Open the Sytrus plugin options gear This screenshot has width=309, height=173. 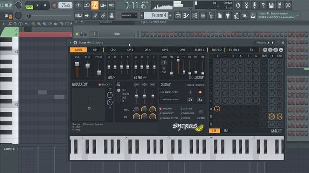point(75,43)
